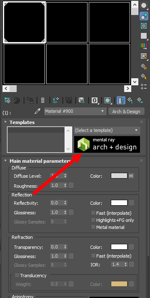Click the Refraction Glossiness map button
The width and height of the screenshot is (150, 298).
click(x=71, y=256)
